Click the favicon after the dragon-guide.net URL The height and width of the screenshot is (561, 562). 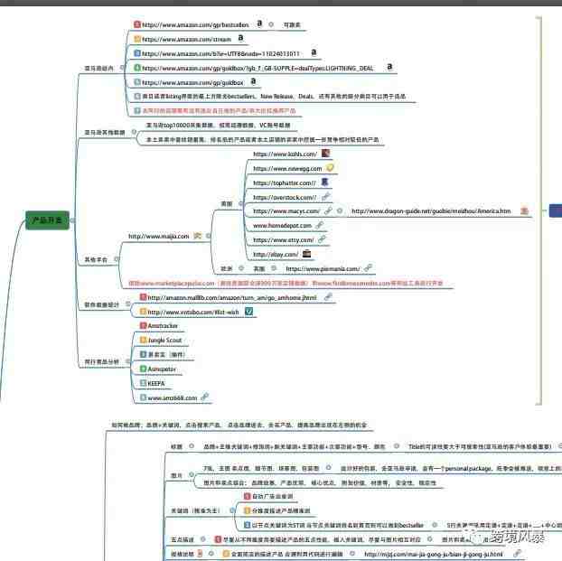[x=524, y=210]
